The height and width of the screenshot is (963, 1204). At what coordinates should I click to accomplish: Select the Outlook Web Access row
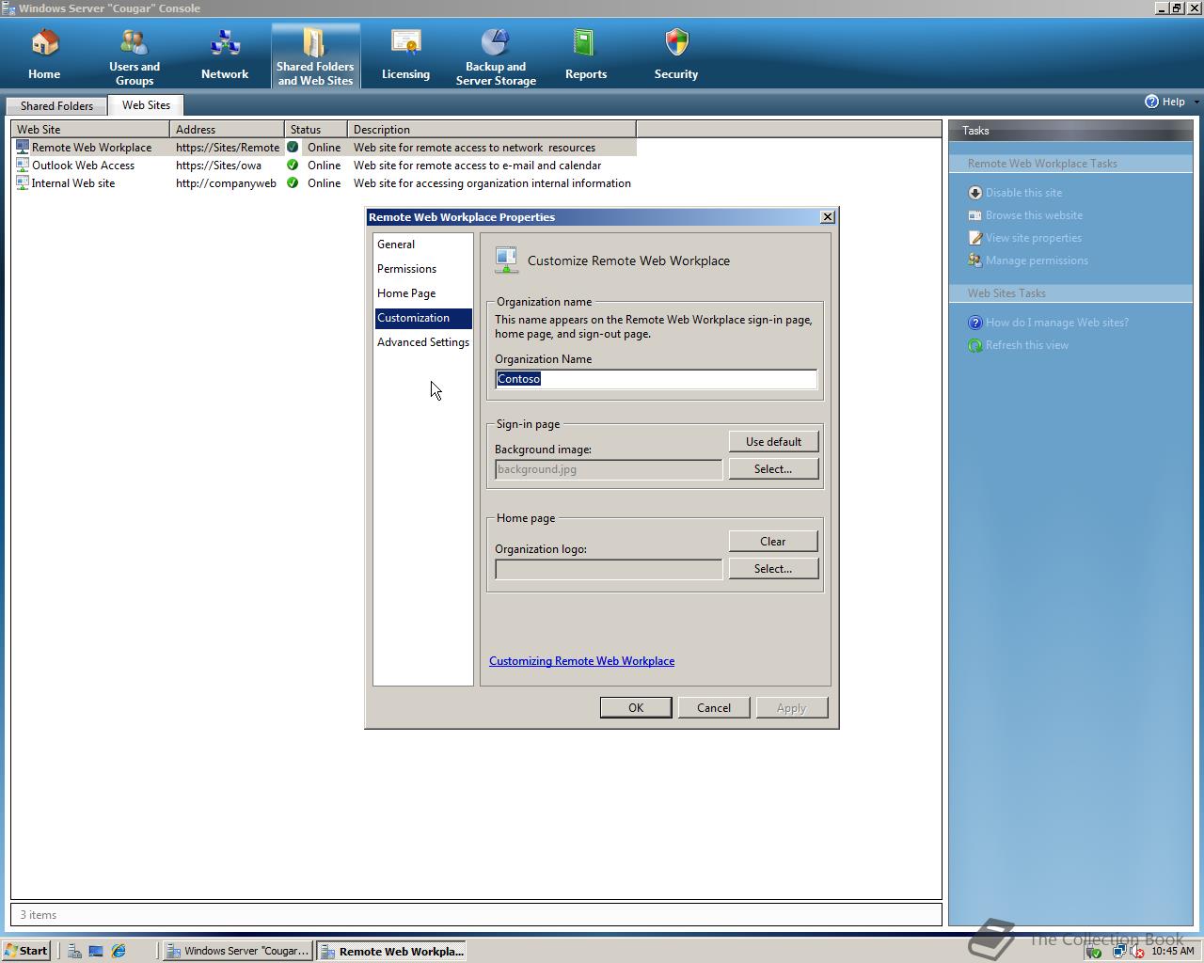(x=325, y=166)
